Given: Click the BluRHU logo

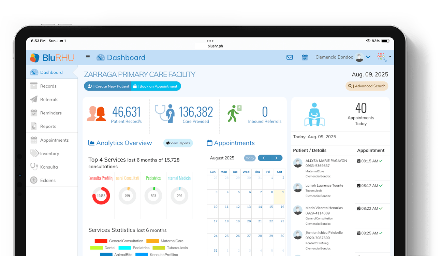Looking at the screenshot, I should point(52,58).
